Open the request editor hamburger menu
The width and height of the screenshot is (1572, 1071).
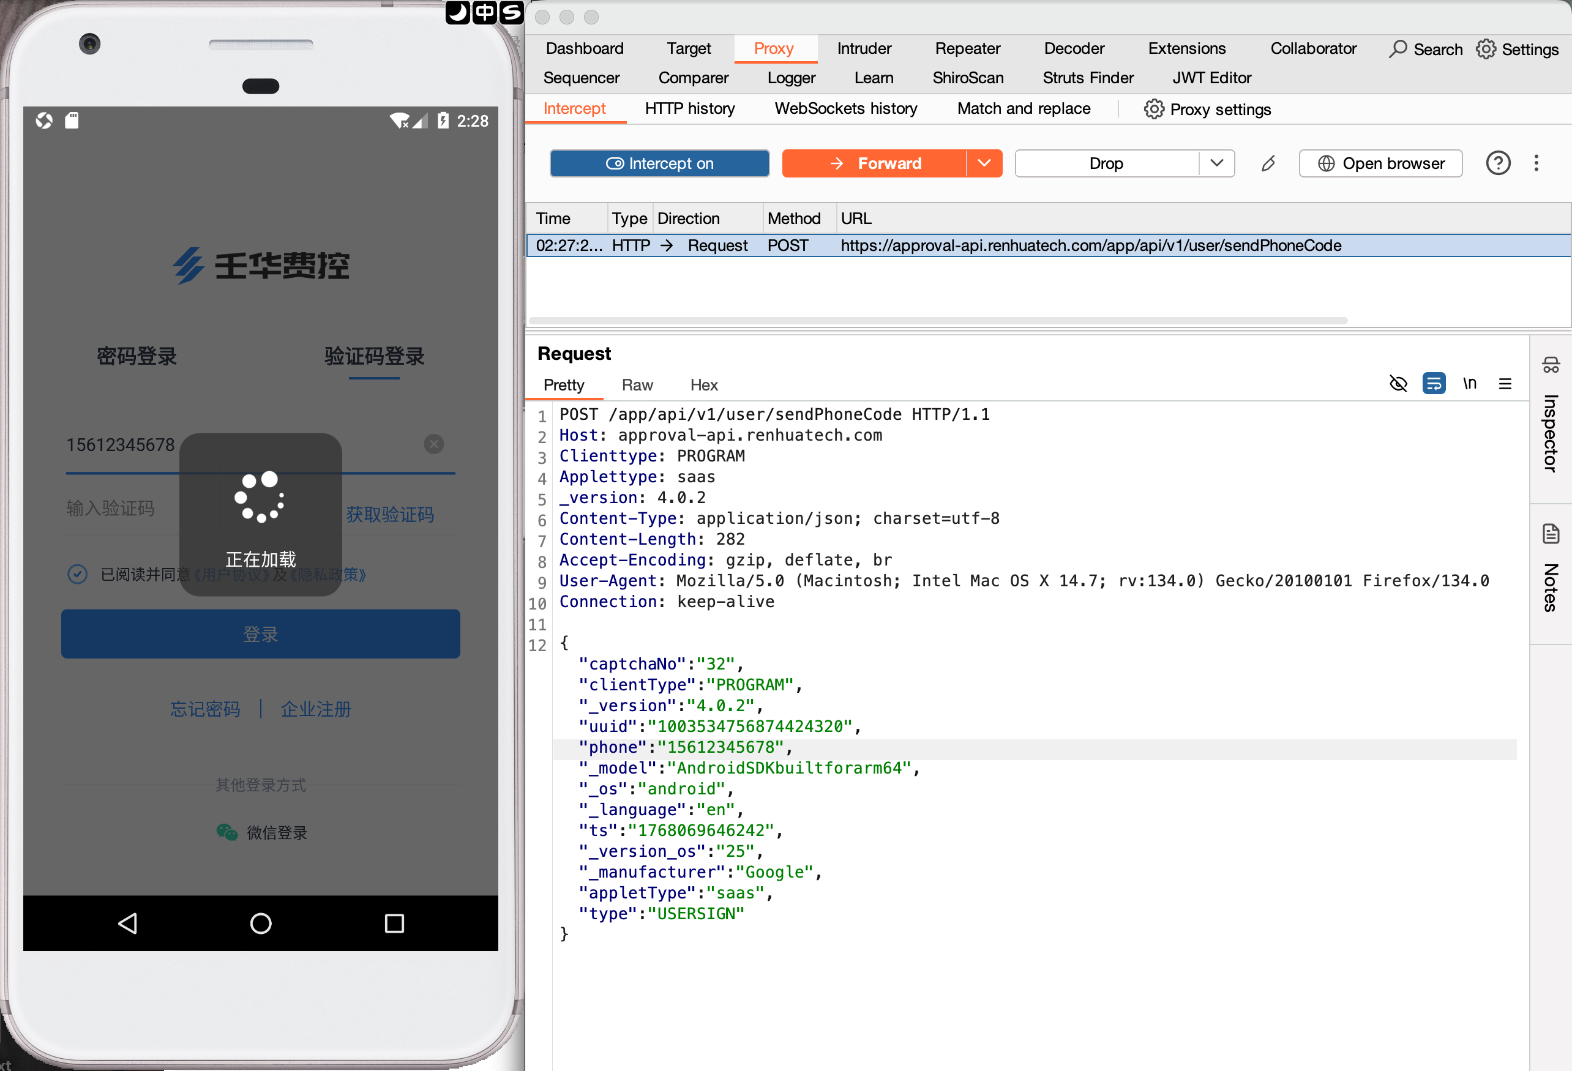tap(1505, 384)
